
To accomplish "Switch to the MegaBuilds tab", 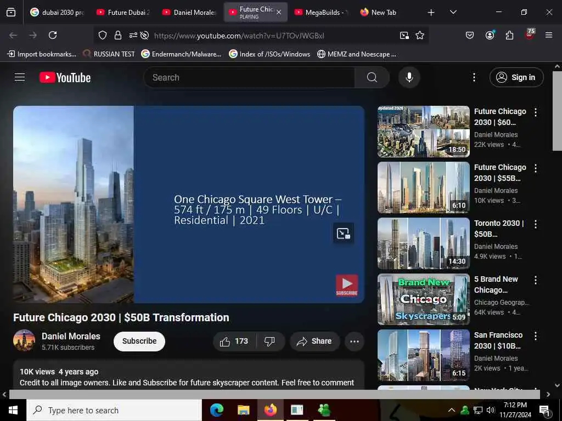I will [x=321, y=12].
